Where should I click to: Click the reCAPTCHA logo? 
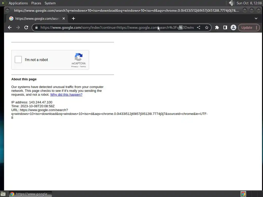click(x=79, y=57)
